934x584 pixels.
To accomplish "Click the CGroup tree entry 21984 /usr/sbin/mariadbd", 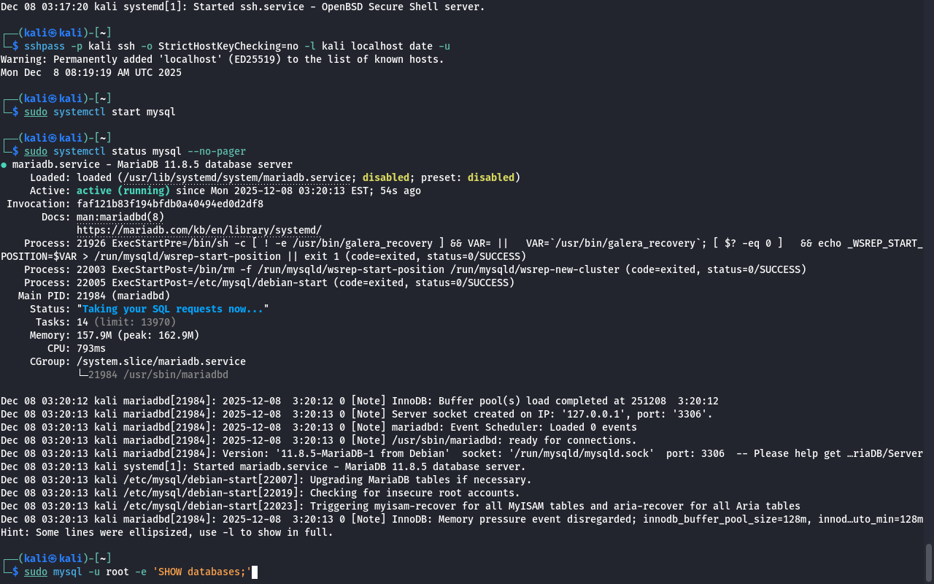I will coord(158,374).
